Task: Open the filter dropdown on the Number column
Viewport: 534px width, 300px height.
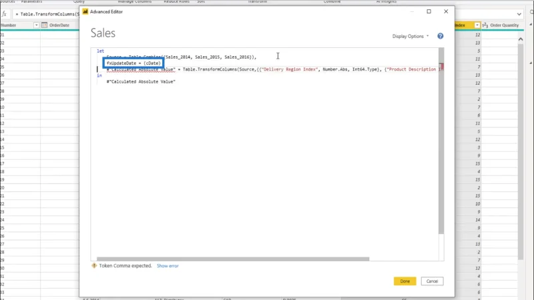Action: click(36, 25)
